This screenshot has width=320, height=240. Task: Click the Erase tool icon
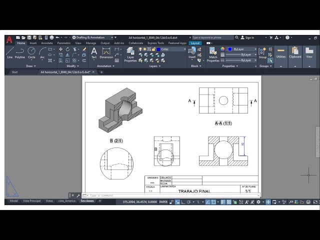pos(84,49)
